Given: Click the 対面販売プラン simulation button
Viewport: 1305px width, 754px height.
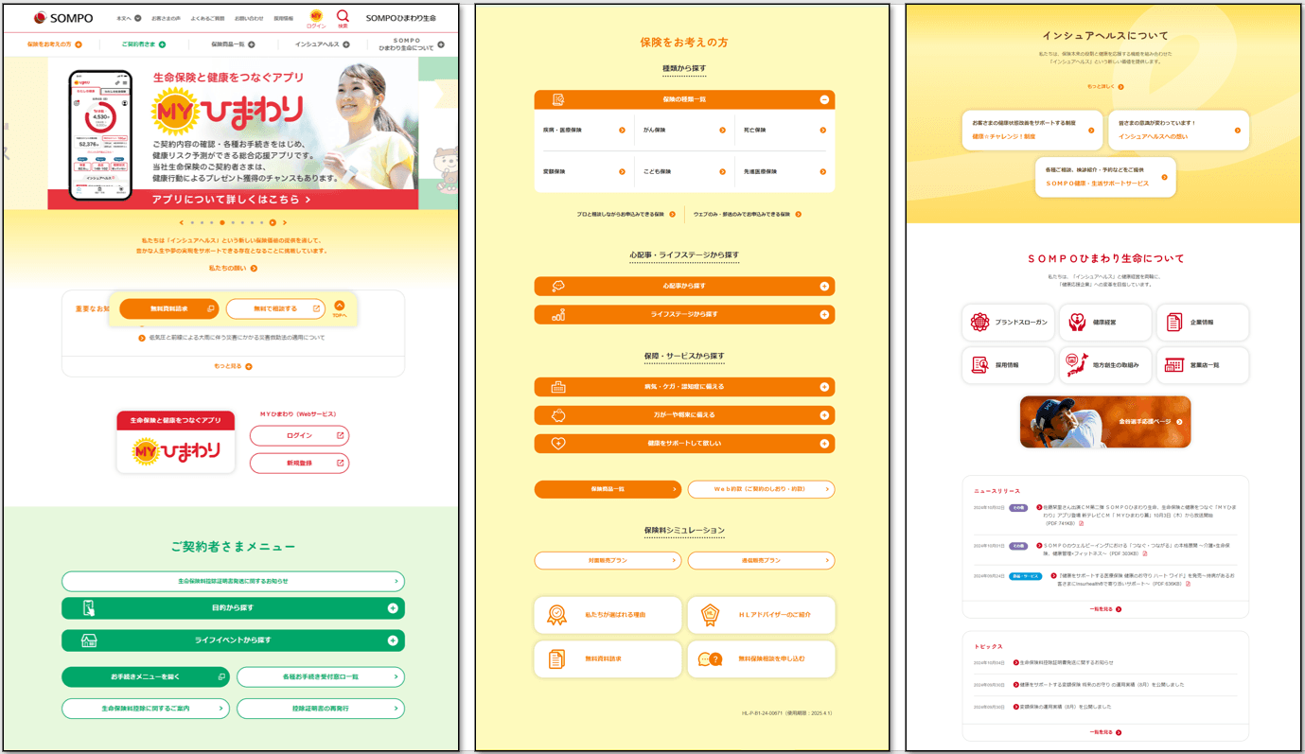Looking at the screenshot, I should pos(608,560).
